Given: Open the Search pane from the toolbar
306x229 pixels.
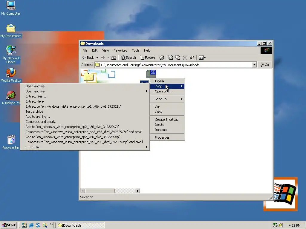Looking at the screenshot, I should (x=128, y=58).
